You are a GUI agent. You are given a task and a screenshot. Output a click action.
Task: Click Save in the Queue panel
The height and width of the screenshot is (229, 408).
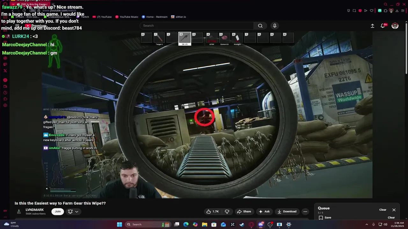(x=325, y=218)
